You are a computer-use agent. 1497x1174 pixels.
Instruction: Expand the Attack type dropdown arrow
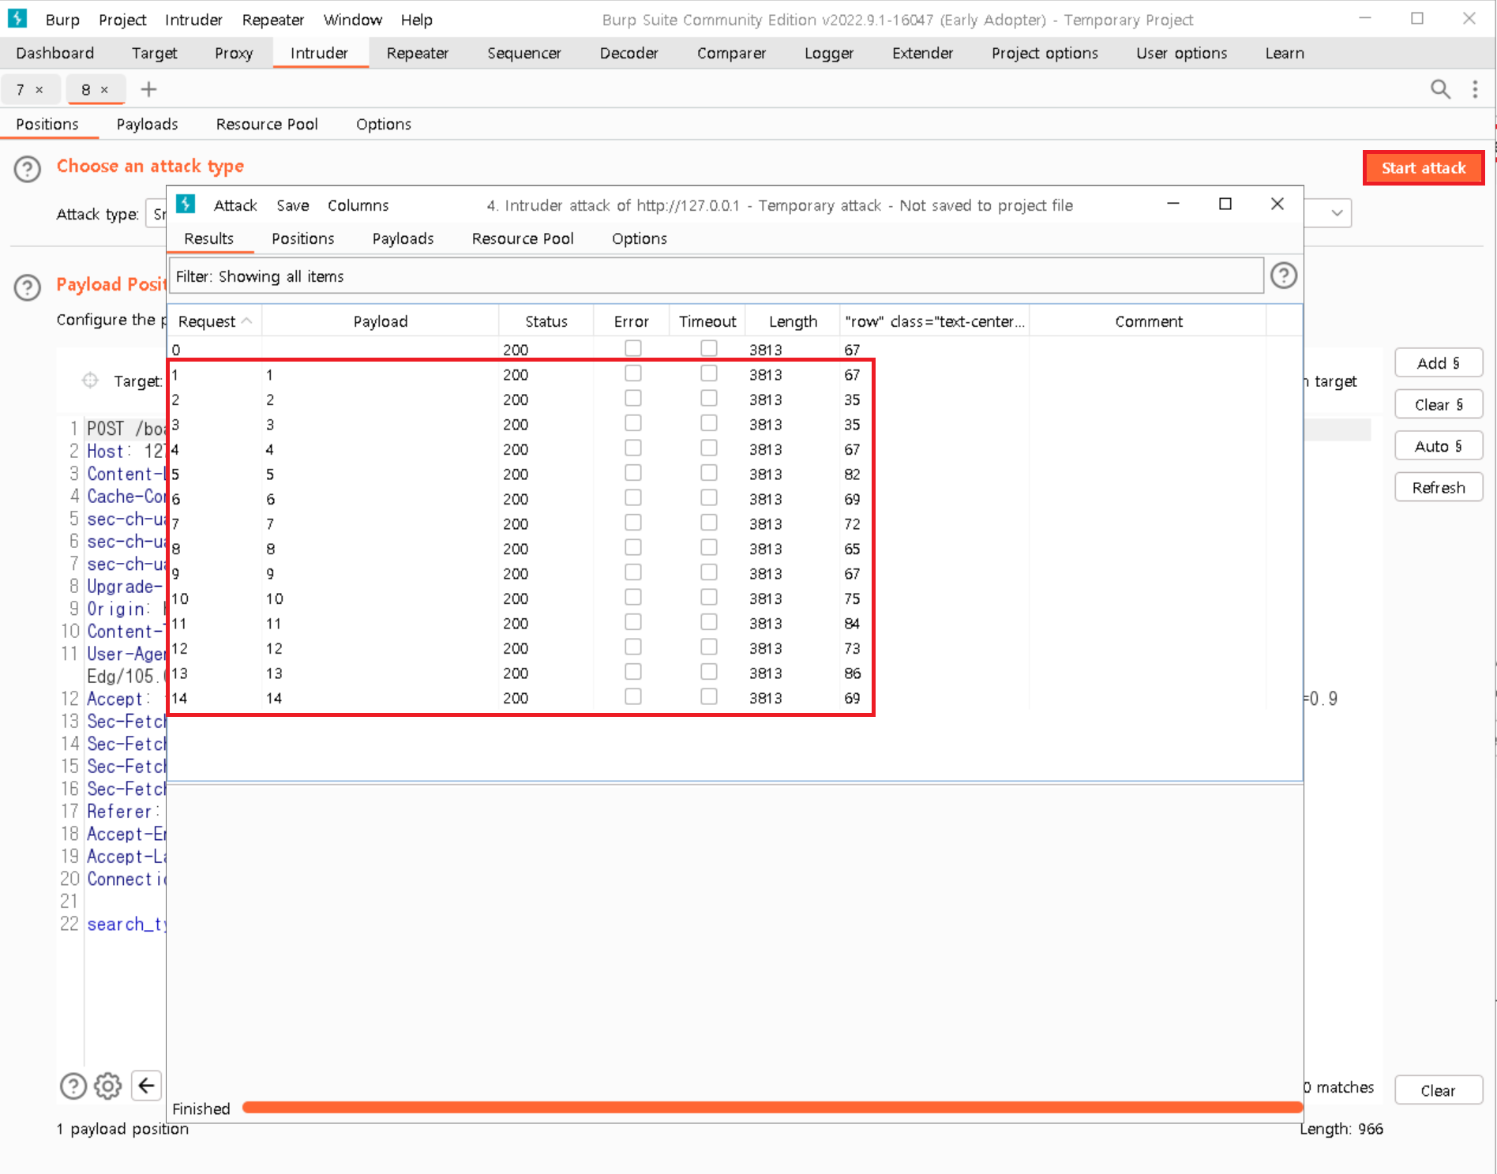(1337, 213)
